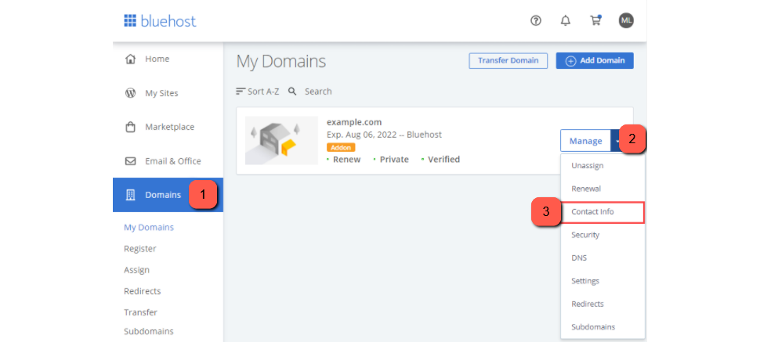Screen dimensions: 760x342
Task: Click the Bluehost logo grid icon
Action: pos(130,21)
